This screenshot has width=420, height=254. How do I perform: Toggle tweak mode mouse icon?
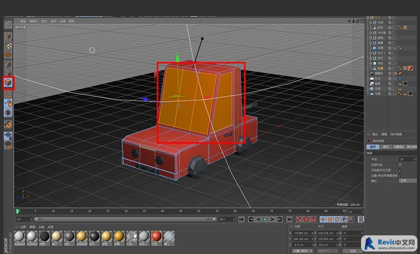coord(8,103)
